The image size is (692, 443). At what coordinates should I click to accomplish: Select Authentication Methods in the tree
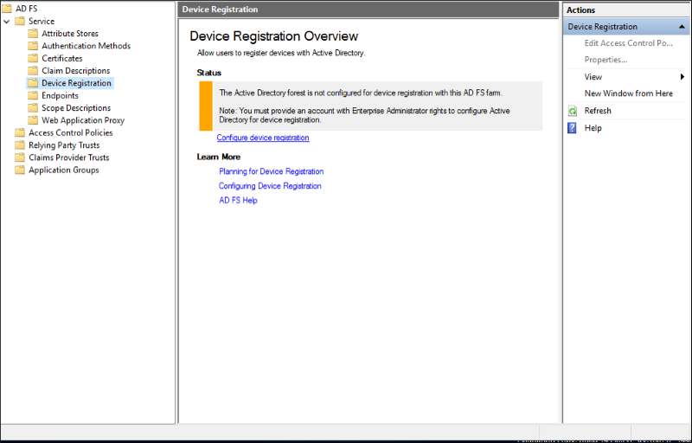click(x=86, y=46)
